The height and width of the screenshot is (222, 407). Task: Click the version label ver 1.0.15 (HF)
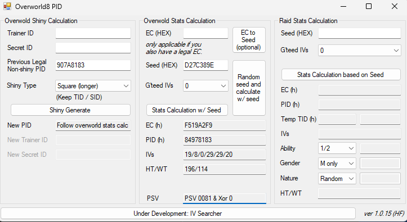[384, 214]
